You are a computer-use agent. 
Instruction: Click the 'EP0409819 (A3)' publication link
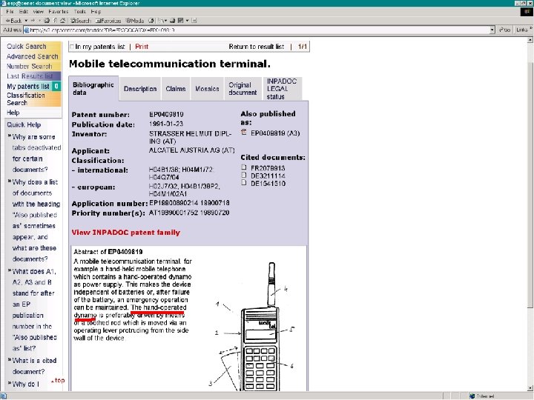[x=275, y=133]
